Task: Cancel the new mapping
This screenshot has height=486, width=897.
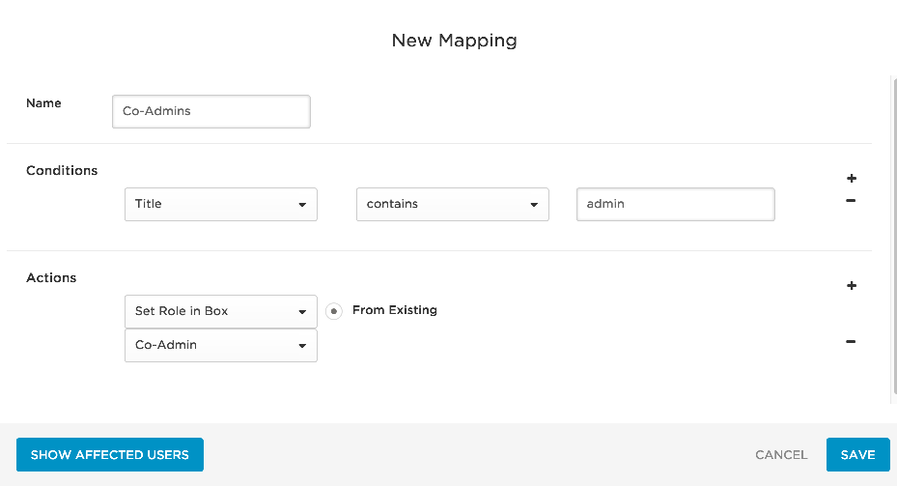Action: 781,455
